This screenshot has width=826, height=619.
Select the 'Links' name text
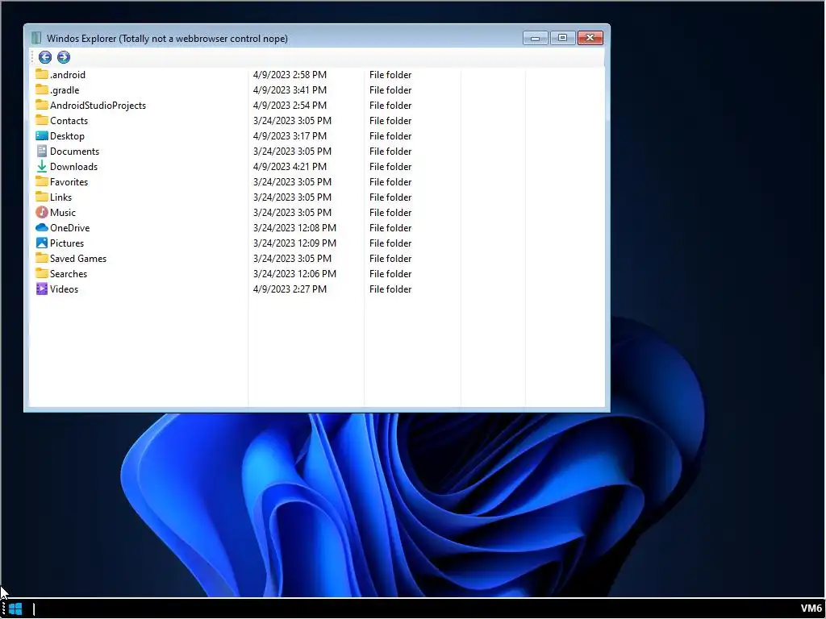60,197
